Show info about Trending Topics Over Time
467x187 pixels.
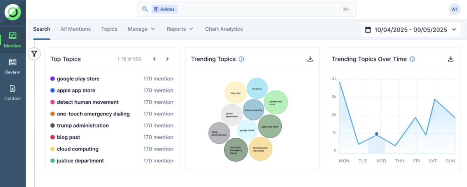413,59
